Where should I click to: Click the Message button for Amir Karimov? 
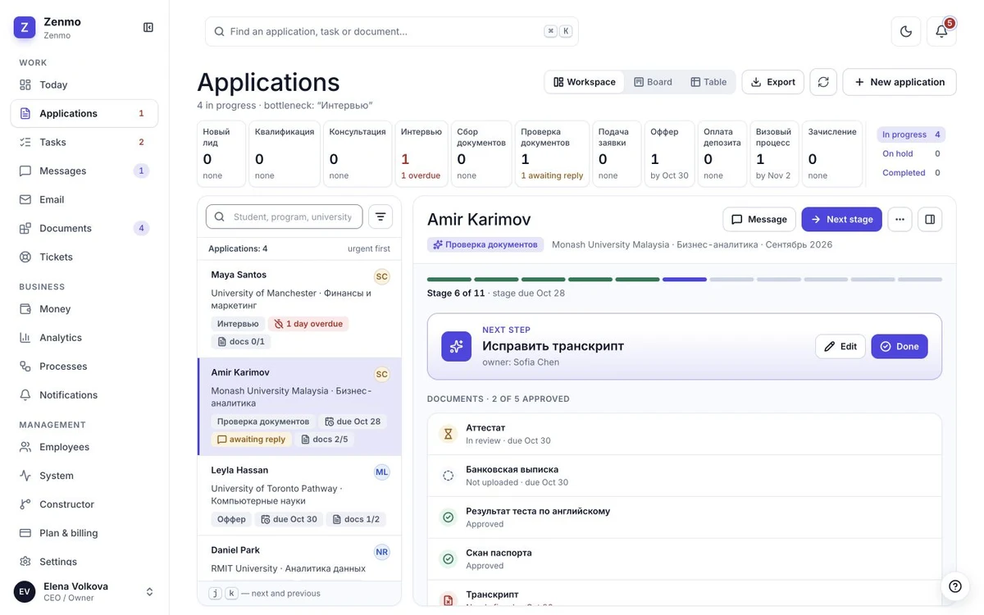point(759,219)
